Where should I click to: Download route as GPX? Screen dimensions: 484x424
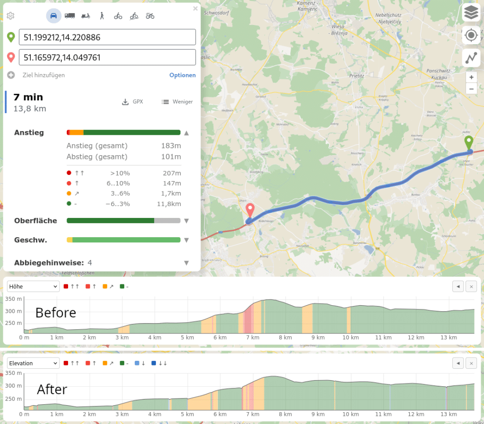coord(132,102)
